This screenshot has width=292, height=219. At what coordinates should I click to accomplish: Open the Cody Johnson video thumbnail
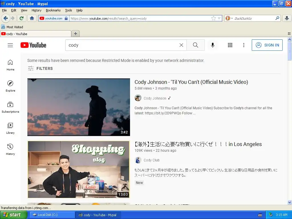click(79, 107)
